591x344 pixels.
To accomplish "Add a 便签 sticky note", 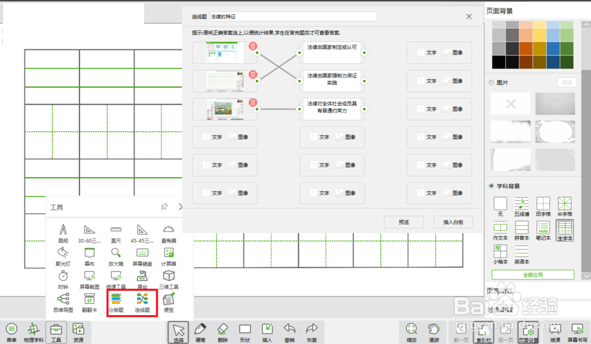I will pyautogui.click(x=168, y=303).
